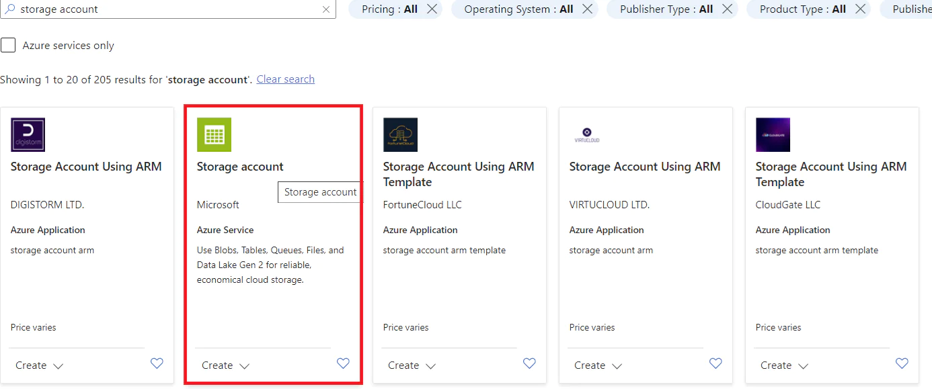The width and height of the screenshot is (932, 389).
Task: Click Create on the FortuneCloud card
Action: click(403, 365)
